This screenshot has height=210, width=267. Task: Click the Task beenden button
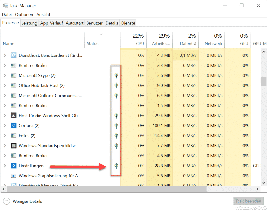(x=248, y=201)
